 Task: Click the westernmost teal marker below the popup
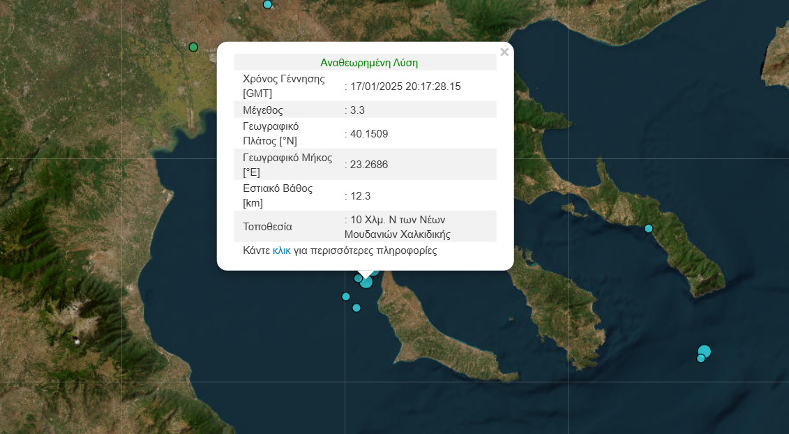click(345, 297)
